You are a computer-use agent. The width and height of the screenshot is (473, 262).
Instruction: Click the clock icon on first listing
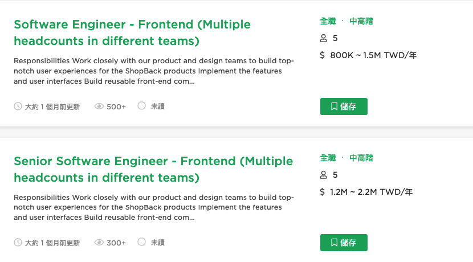[x=18, y=106]
